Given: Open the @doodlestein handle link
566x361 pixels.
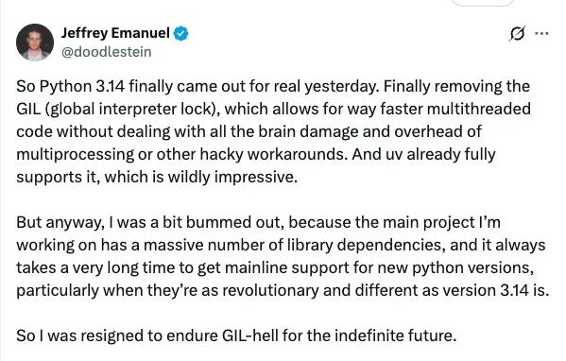Looking at the screenshot, I should (x=106, y=52).
